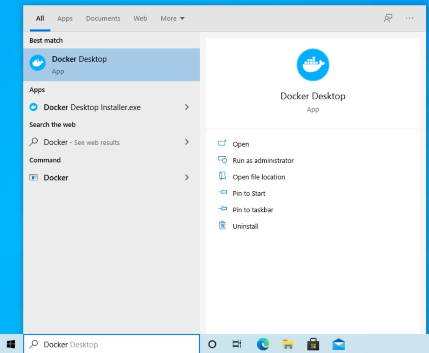Screen dimensions: 429x353
Task: Select Run as administrator
Action: (263, 160)
